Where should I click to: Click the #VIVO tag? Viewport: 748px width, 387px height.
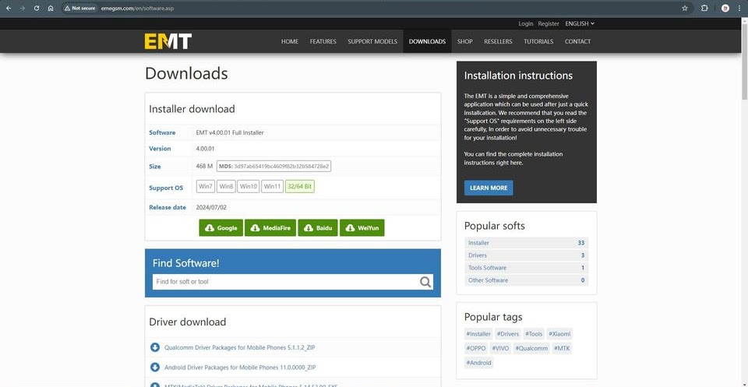click(500, 348)
